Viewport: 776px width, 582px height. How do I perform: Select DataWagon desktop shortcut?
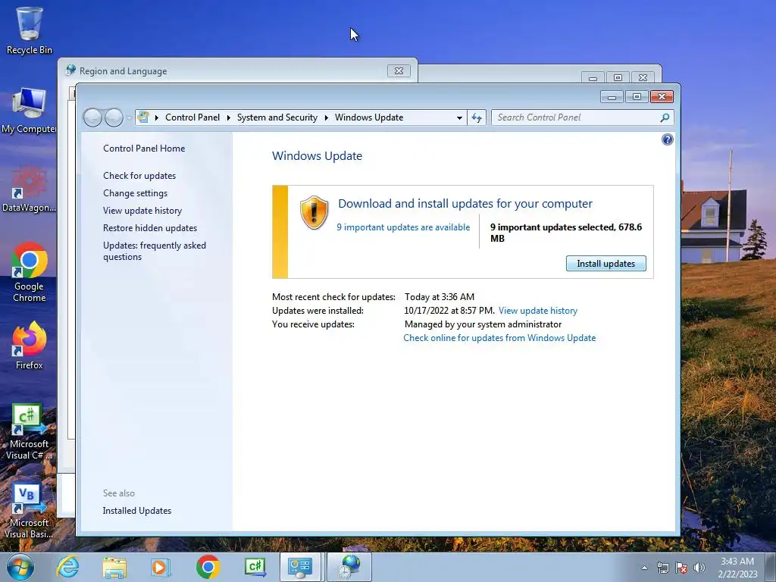point(30,190)
